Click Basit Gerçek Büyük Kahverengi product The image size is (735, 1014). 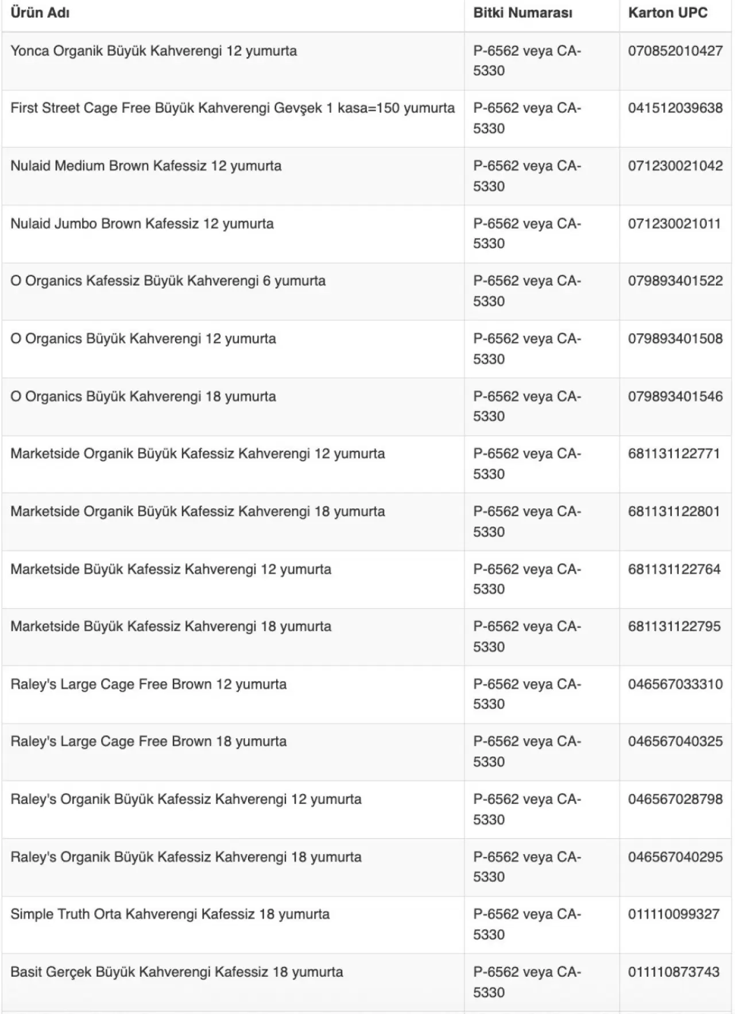tap(177, 972)
